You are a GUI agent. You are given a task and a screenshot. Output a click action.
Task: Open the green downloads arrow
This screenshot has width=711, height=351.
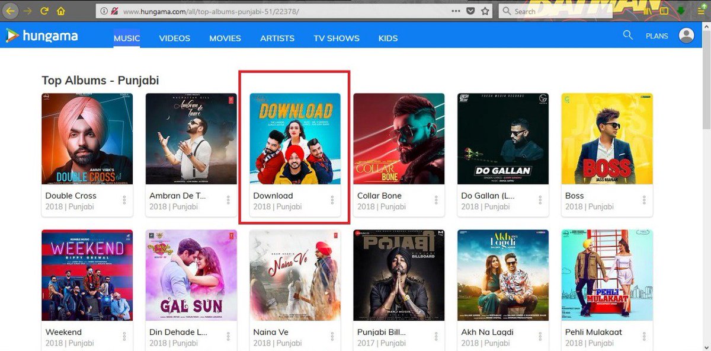[681, 11]
